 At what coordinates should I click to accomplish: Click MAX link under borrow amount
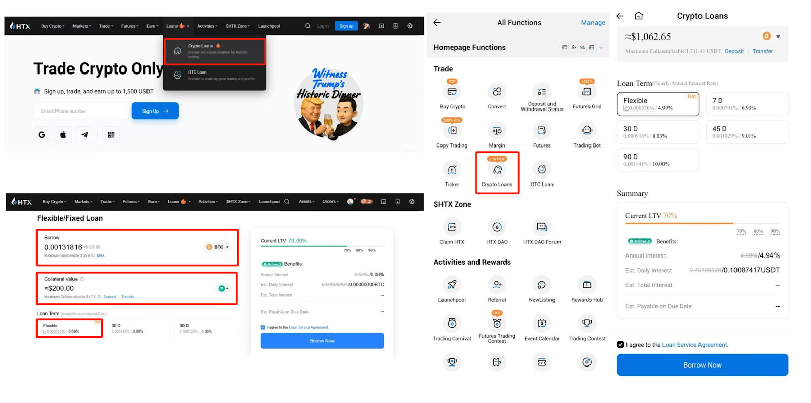[101, 255]
